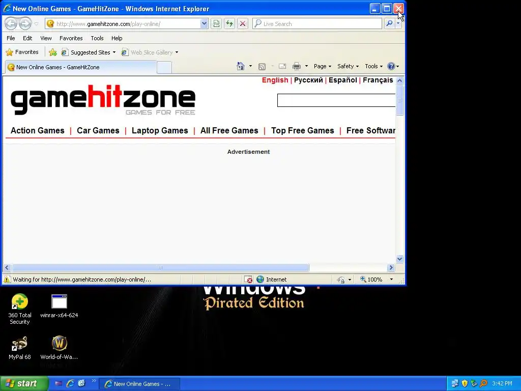Select 360 Total Security desktop icon
The height and width of the screenshot is (391, 521).
point(20,309)
